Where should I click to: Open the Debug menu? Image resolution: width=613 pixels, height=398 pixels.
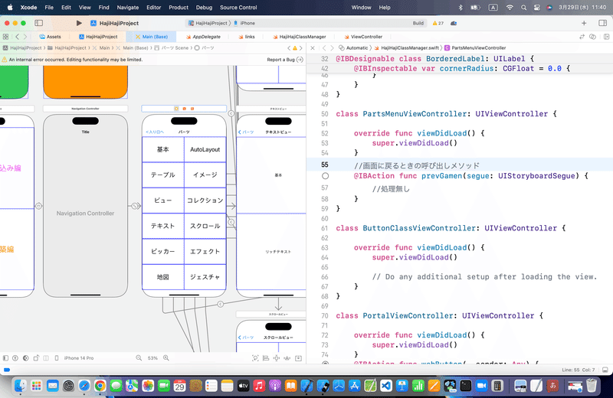[204, 8]
